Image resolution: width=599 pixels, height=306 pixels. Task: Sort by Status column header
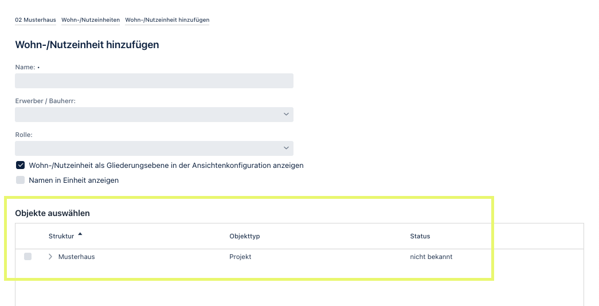tap(420, 236)
